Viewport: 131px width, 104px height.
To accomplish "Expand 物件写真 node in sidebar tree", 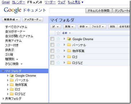I will (x=8, y=85).
